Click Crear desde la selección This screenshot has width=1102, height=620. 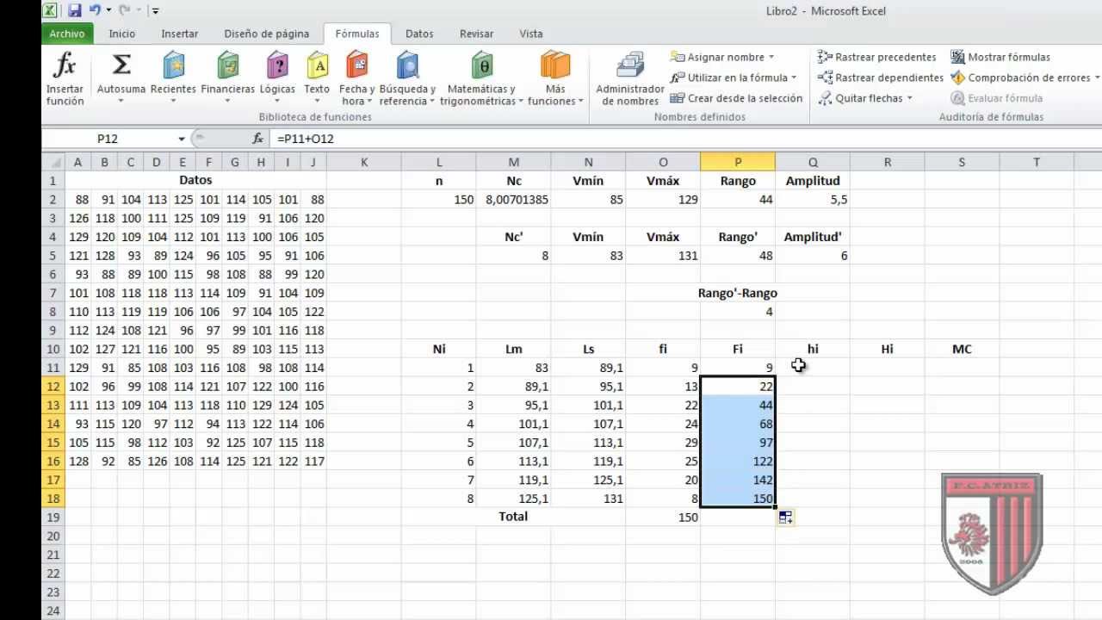click(x=736, y=98)
